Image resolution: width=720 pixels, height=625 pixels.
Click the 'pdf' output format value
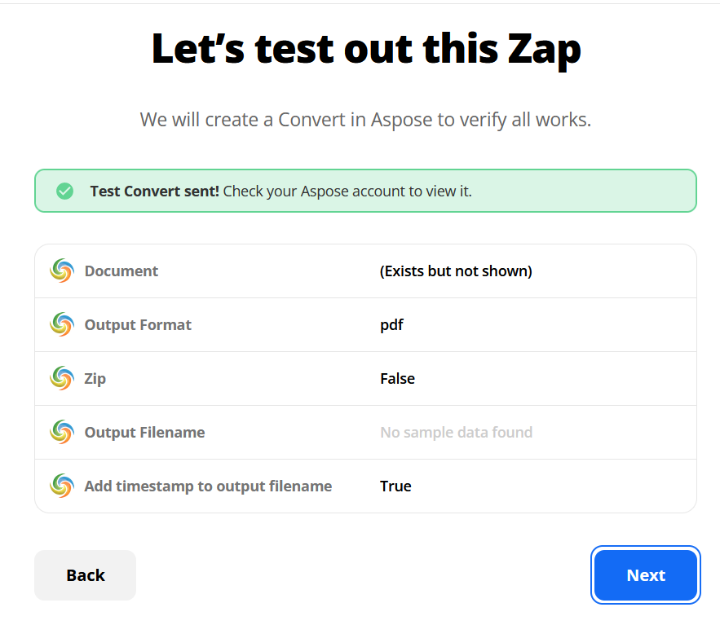tap(391, 325)
